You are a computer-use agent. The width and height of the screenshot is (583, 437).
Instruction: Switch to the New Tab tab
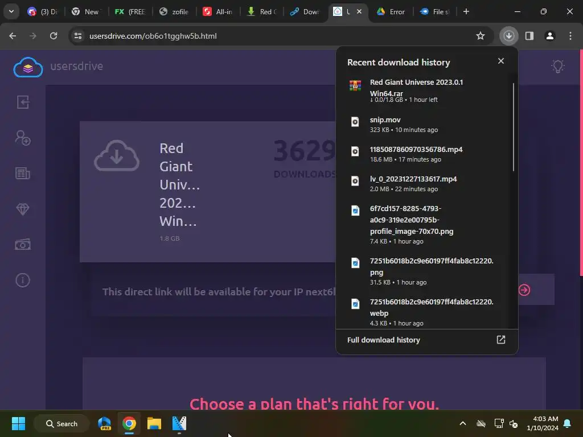(87, 11)
